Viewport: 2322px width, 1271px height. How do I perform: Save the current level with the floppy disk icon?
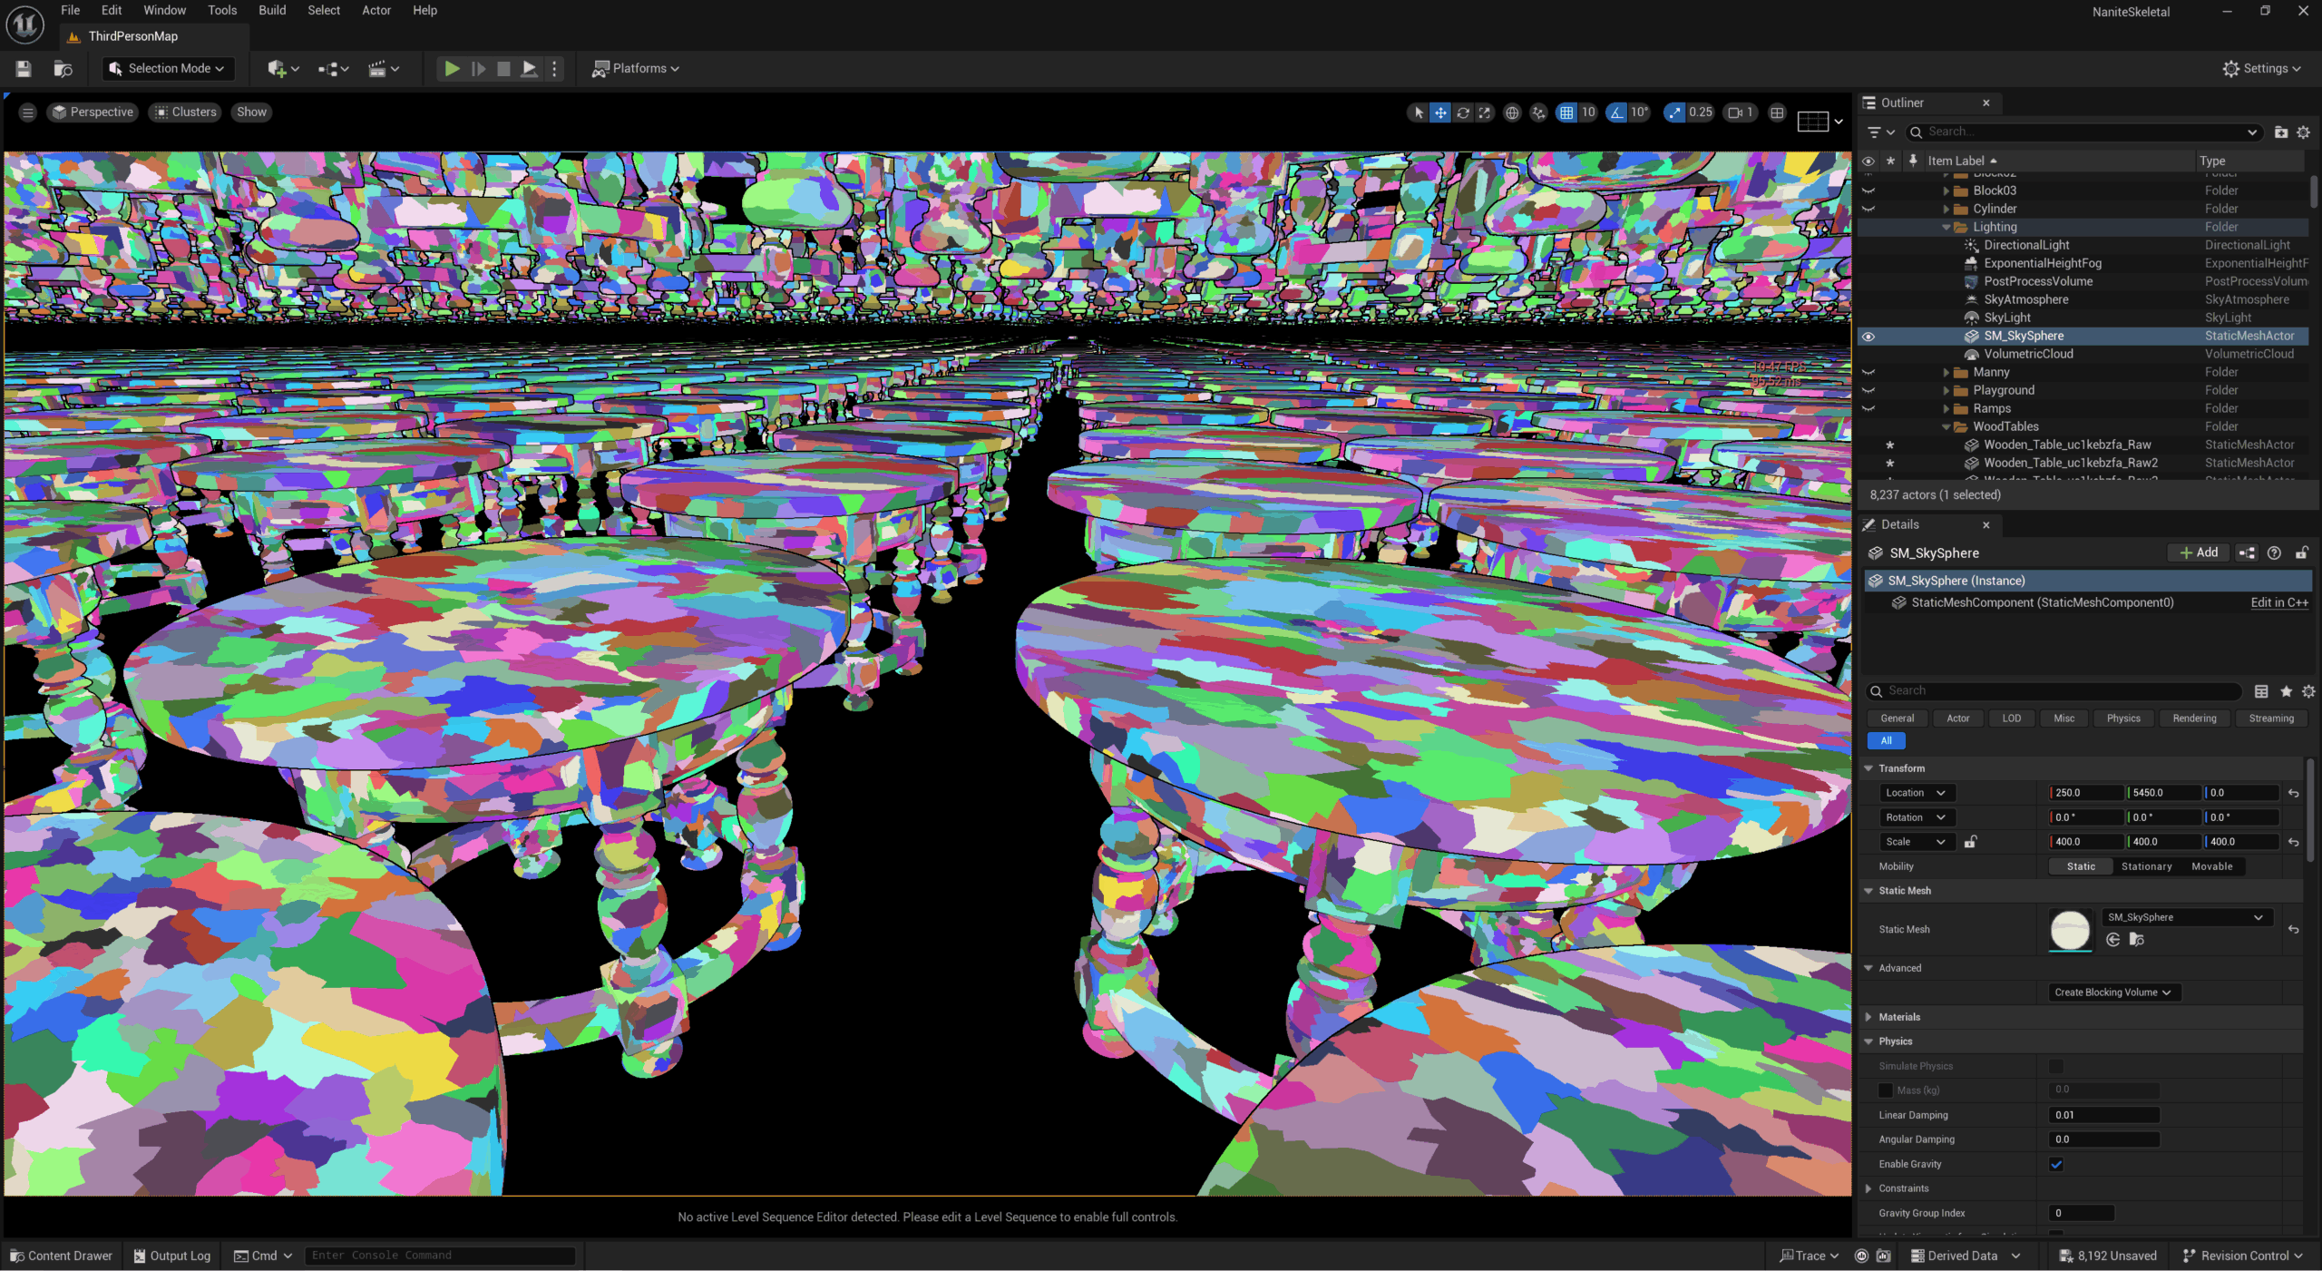point(24,68)
